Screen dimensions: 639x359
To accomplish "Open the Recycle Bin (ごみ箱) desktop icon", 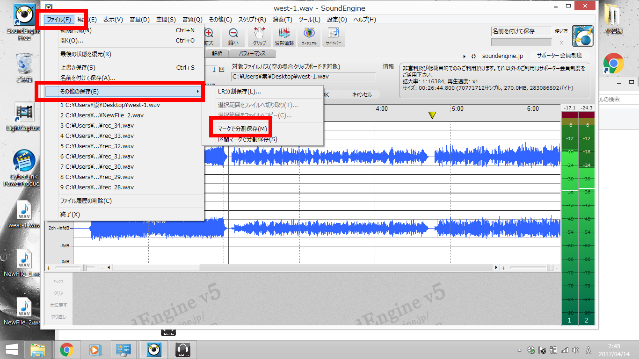I will tap(24, 68).
